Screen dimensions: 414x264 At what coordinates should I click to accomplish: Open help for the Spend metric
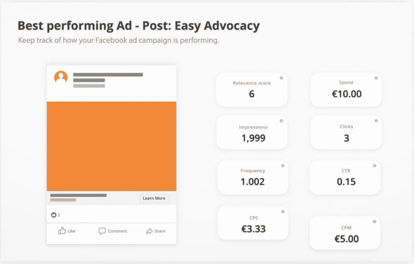click(376, 76)
